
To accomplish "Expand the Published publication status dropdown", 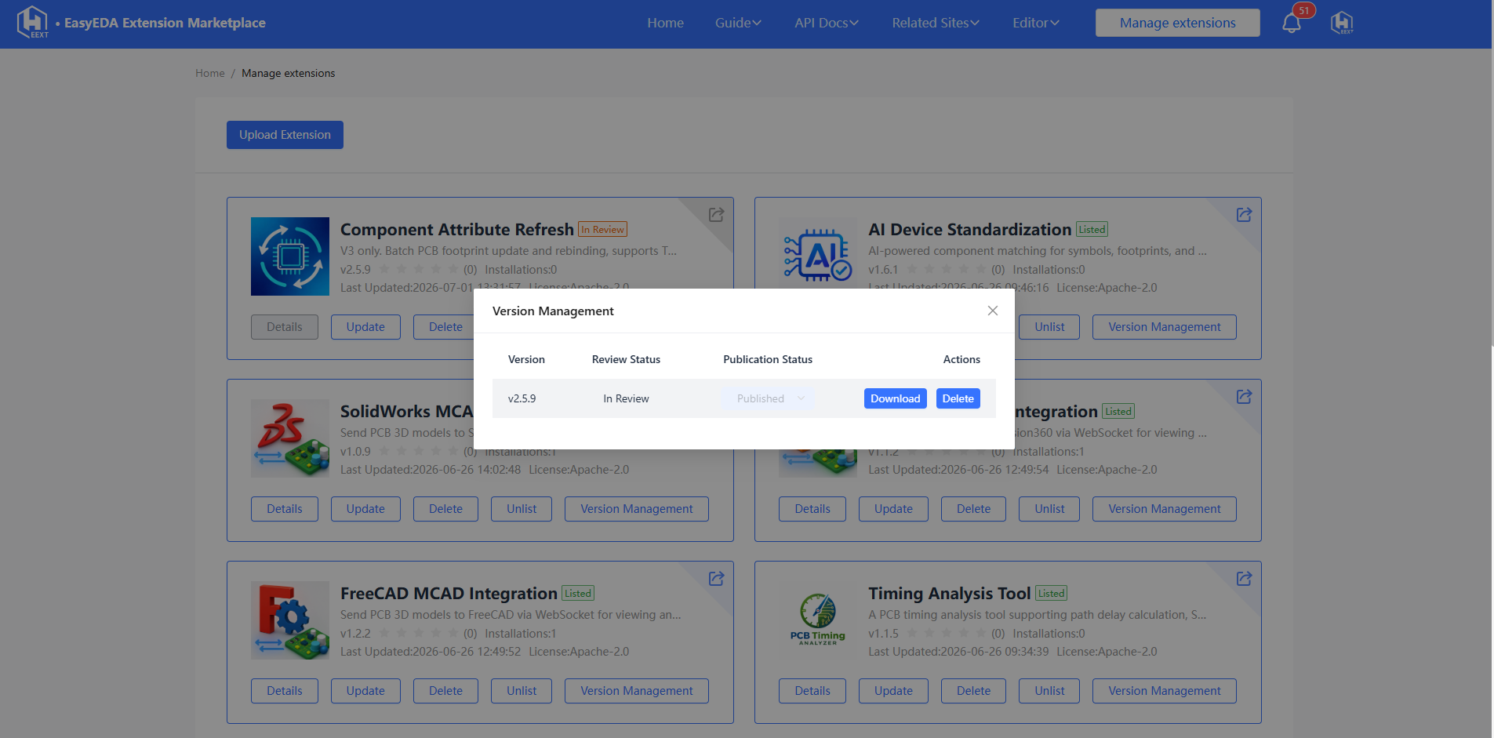I will [x=769, y=398].
